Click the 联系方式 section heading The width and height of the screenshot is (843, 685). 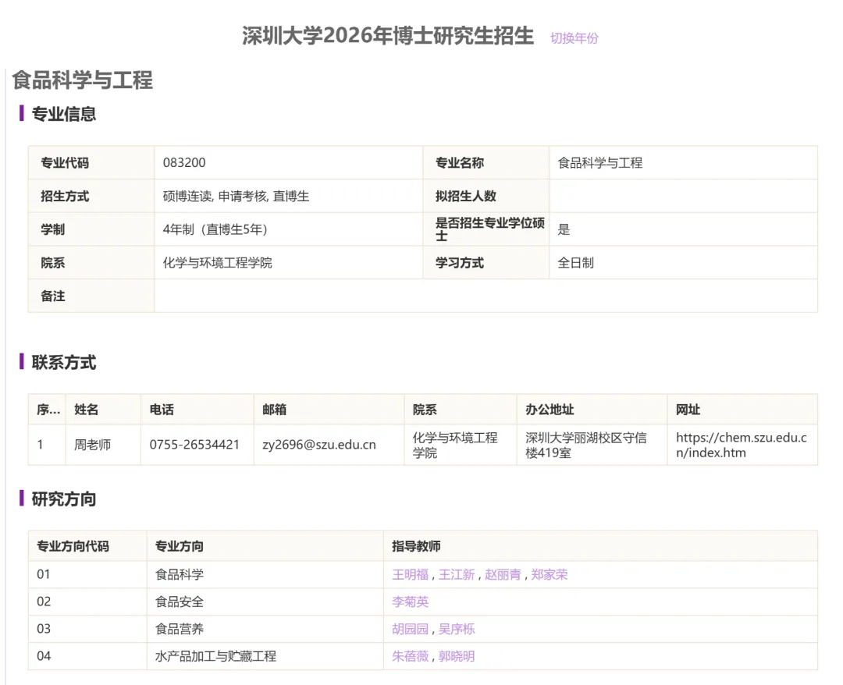(x=63, y=363)
